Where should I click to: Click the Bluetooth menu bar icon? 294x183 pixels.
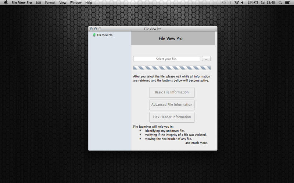click(x=230, y=3)
